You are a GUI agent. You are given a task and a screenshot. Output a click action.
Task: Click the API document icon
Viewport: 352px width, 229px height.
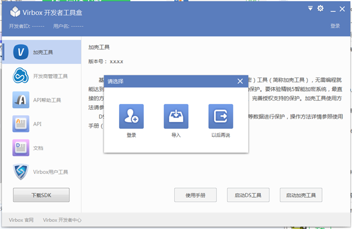click(x=21, y=124)
